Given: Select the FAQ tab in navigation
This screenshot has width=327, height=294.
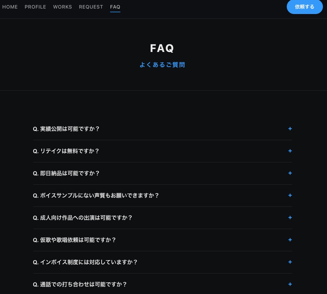Looking at the screenshot, I should point(115,7).
